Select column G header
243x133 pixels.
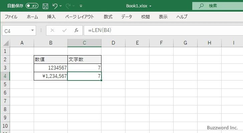pos(185,43)
